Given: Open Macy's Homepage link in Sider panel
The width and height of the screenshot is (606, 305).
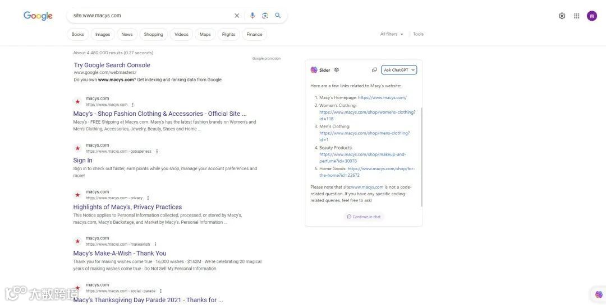Looking at the screenshot, I should tap(382, 97).
